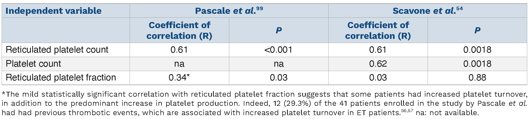Select the "Reticulated platelet count" row label
The height and width of the screenshot is (119, 530).
(x=57, y=50)
